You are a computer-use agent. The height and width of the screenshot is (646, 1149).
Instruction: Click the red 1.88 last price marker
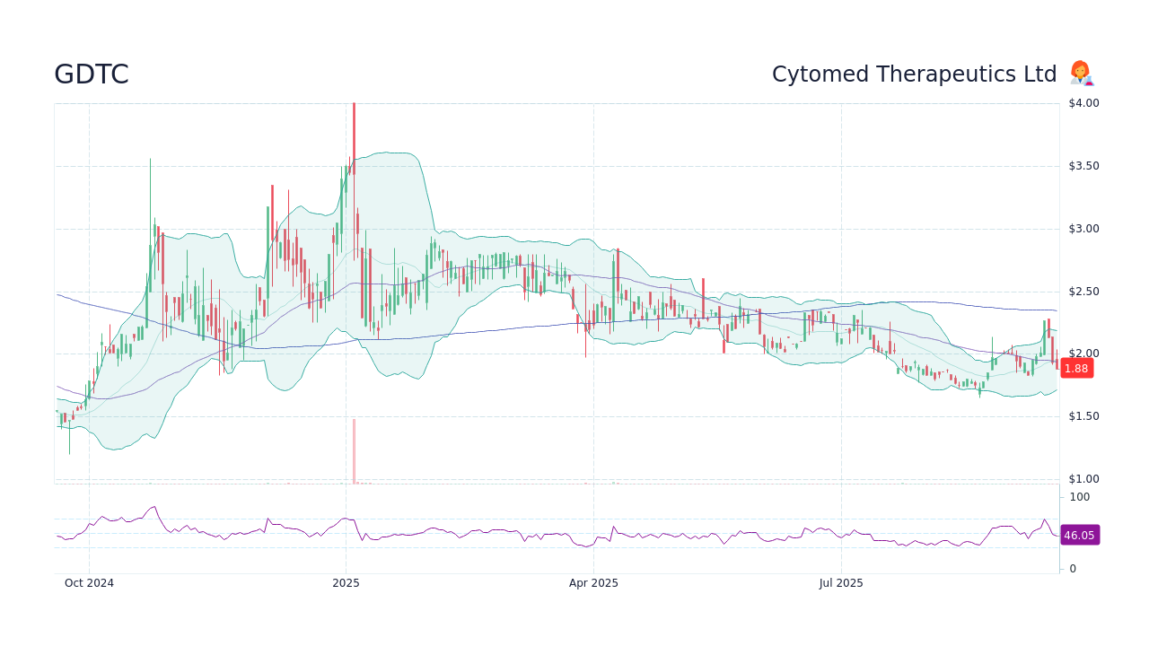click(1076, 368)
